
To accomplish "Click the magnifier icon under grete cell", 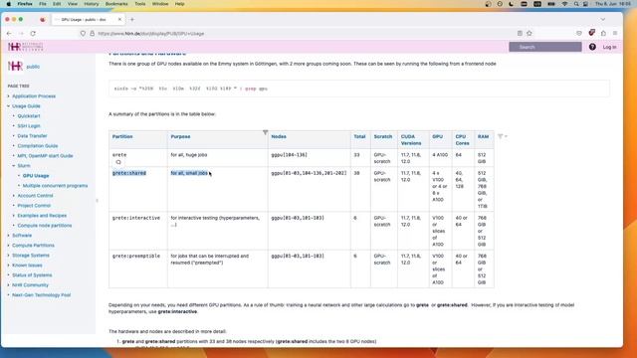I will pyautogui.click(x=118, y=162).
